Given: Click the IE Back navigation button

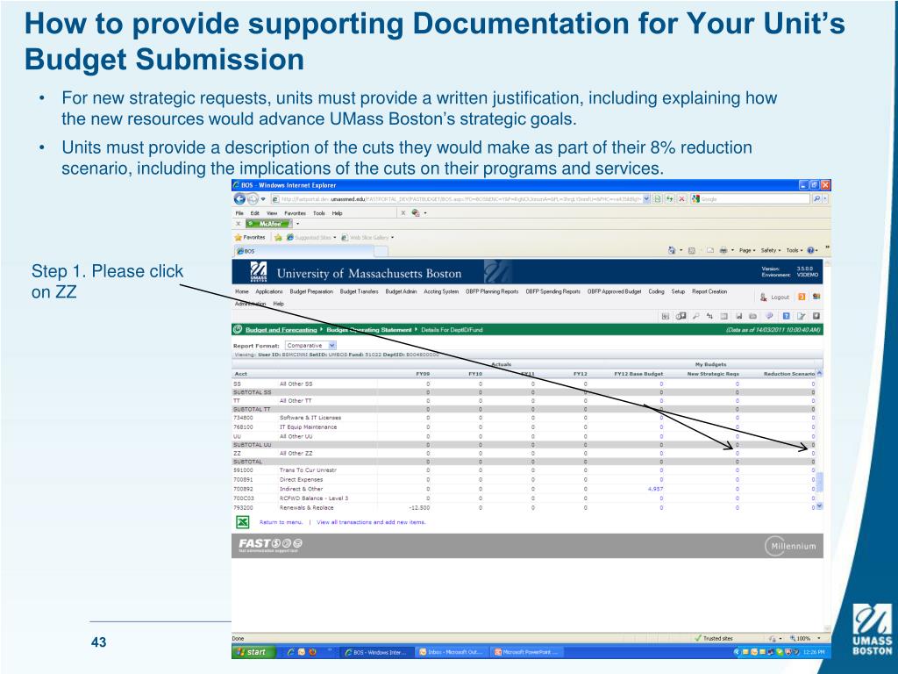Looking at the screenshot, I should click(240, 199).
